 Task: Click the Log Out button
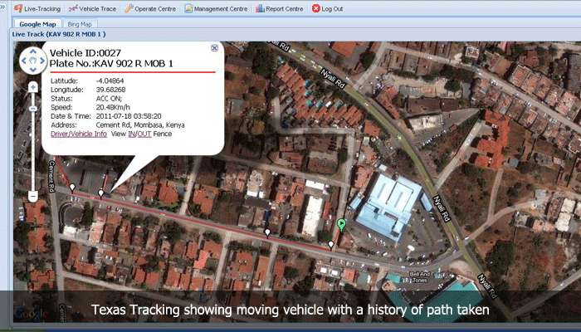327,8
